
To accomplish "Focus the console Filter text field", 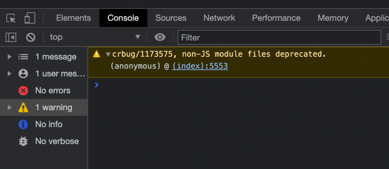I will pos(279,38).
